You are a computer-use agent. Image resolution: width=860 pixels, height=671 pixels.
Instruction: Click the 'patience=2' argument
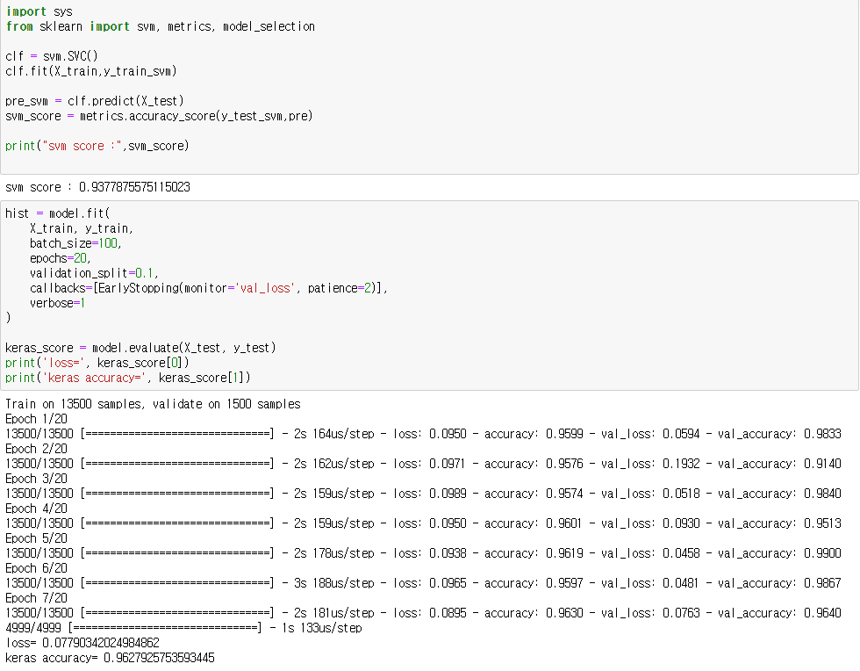(x=340, y=288)
